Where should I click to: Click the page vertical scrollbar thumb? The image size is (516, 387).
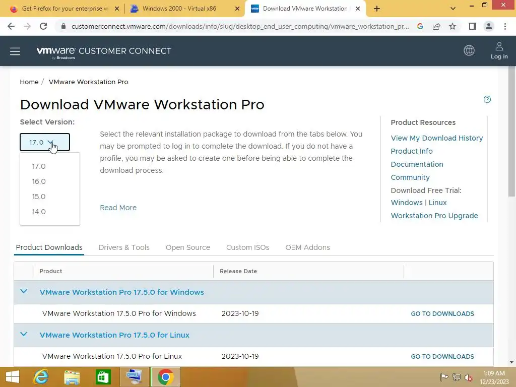tap(512, 132)
